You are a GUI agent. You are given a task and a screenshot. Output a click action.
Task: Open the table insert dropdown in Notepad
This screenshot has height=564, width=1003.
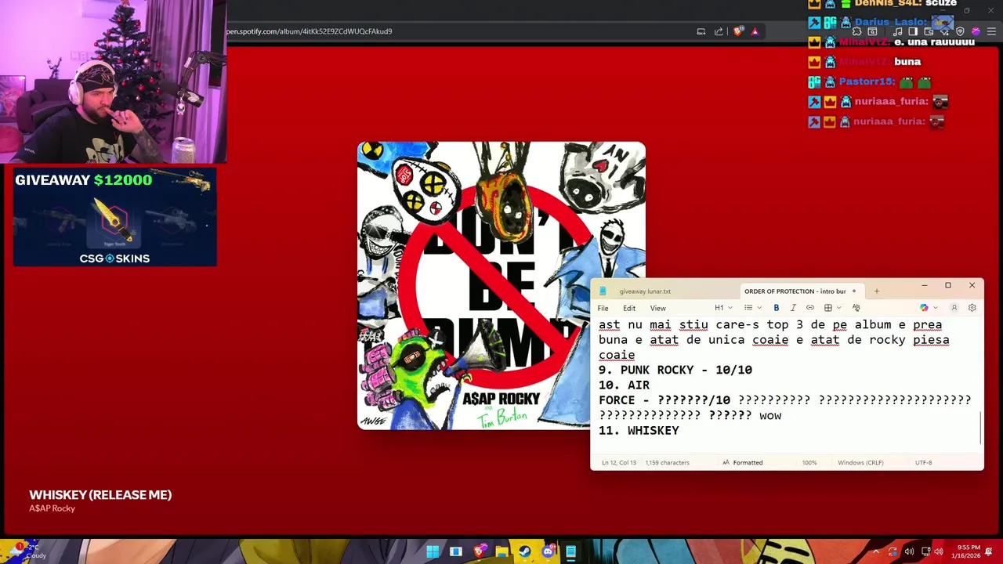(x=832, y=308)
